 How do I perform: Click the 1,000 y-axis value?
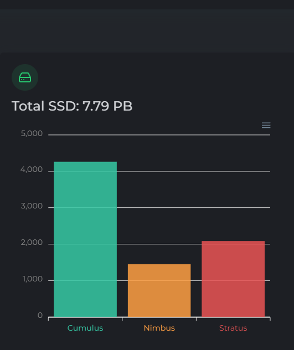pos(33,279)
